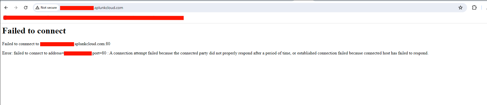Click the browser forward arrow
Image resolution: width=487 pixels, height=105 pixels.
point(16,8)
